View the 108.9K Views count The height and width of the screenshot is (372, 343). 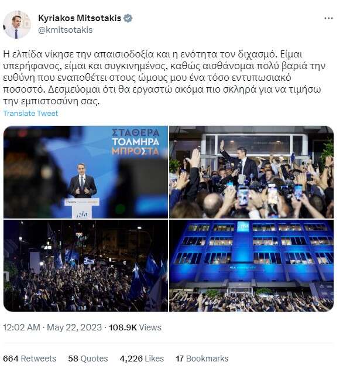(x=135, y=327)
